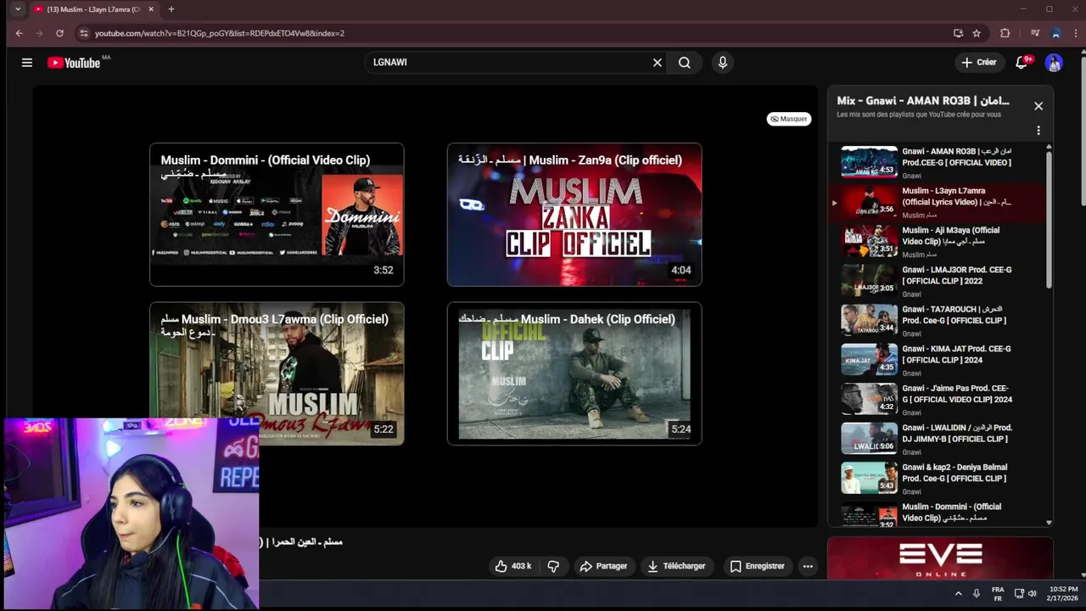This screenshot has height=611, width=1086.
Task: Select Muslim - L3ayn L7amra playlist item
Action: click(x=937, y=202)
